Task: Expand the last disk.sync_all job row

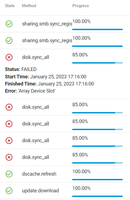Action: pyautogui.click(x=65, y=157)
